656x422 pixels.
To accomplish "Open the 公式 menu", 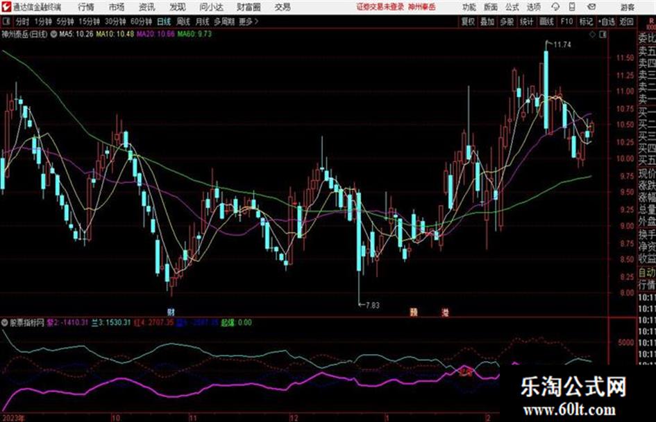I will pyautogui.click(x=512, y=7).
